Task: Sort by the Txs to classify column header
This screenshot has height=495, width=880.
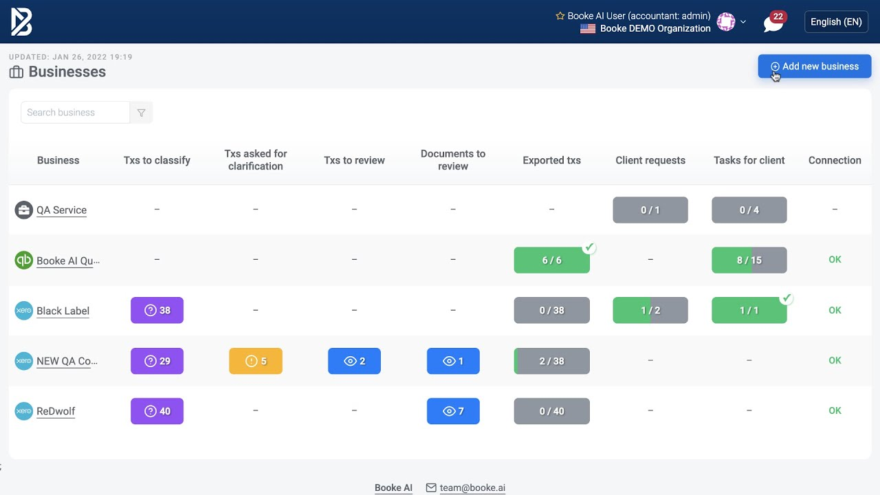Action: 157,159
